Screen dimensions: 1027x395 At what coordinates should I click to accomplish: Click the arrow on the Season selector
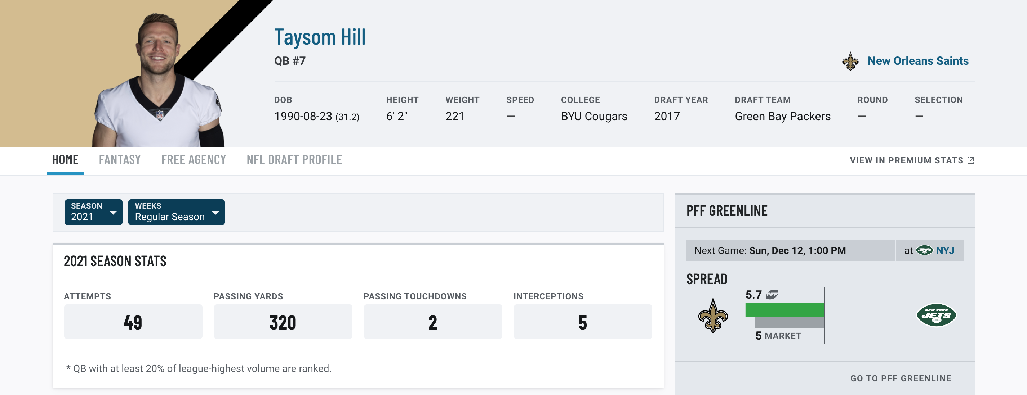(x=113, y=213)
